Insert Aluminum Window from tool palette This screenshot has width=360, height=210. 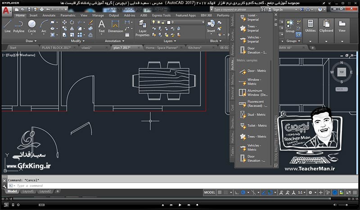(x=252, y=93)
